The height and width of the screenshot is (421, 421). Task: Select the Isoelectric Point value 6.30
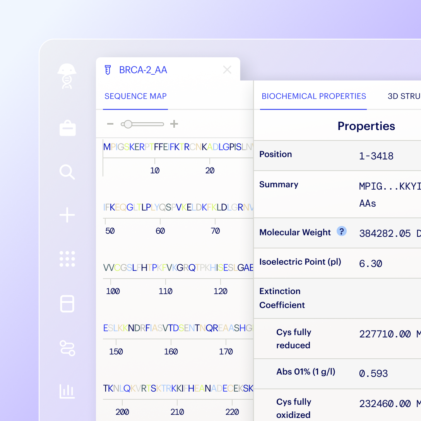370,263
